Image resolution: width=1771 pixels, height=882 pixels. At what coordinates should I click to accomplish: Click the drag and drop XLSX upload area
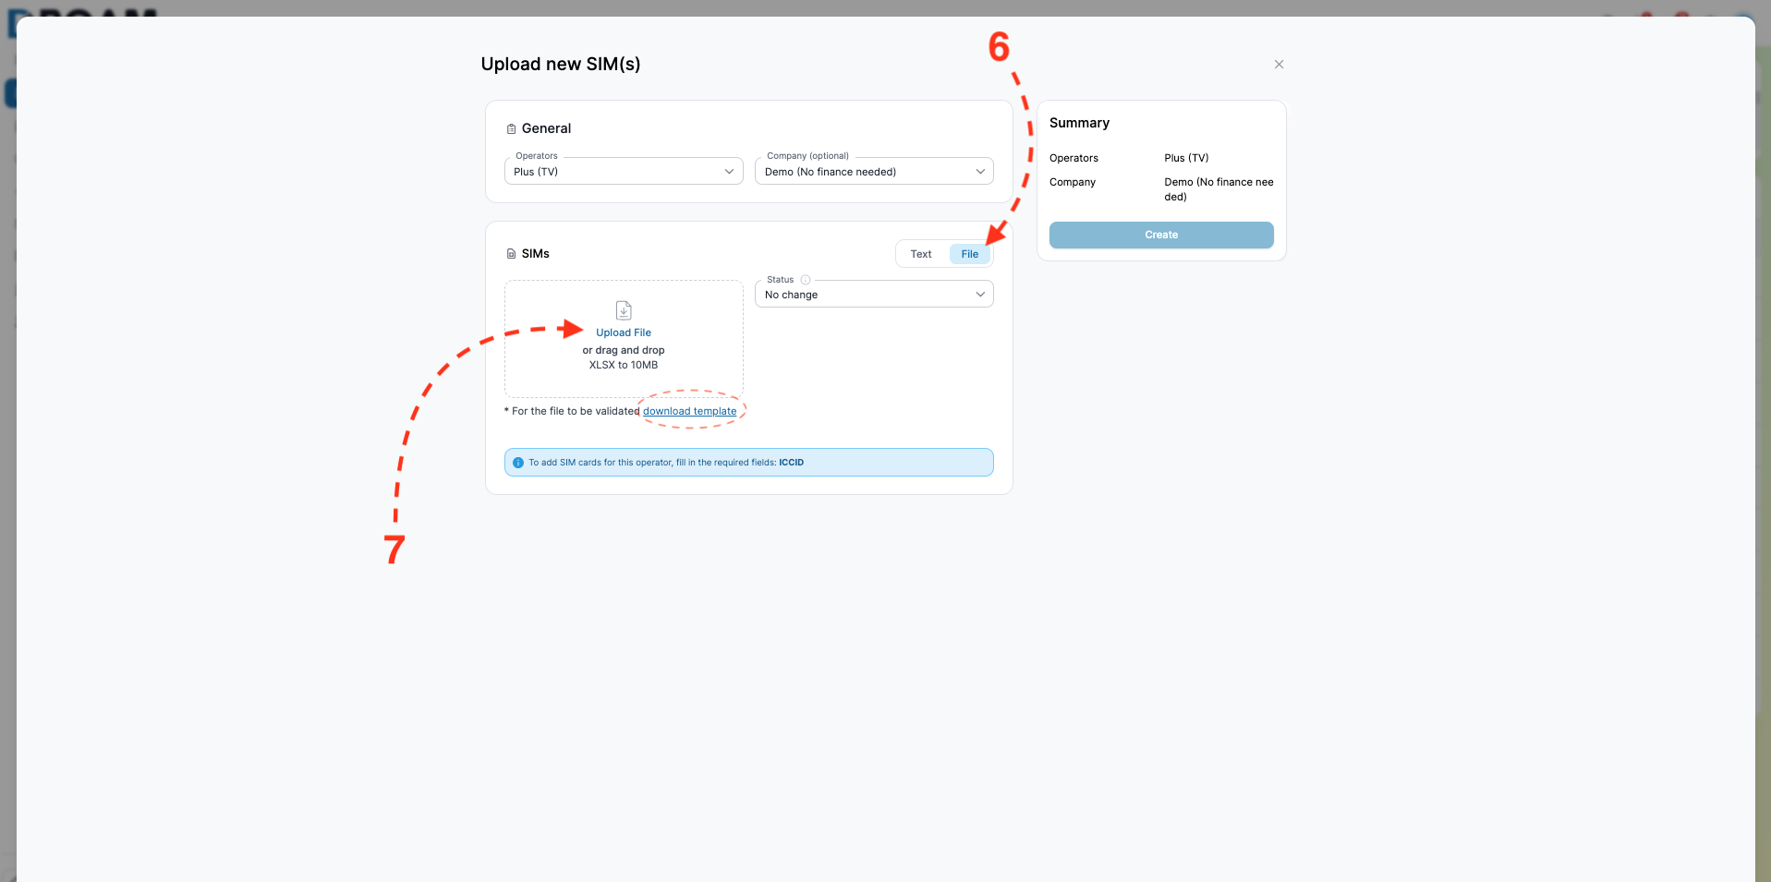click(x=624, y=339)
